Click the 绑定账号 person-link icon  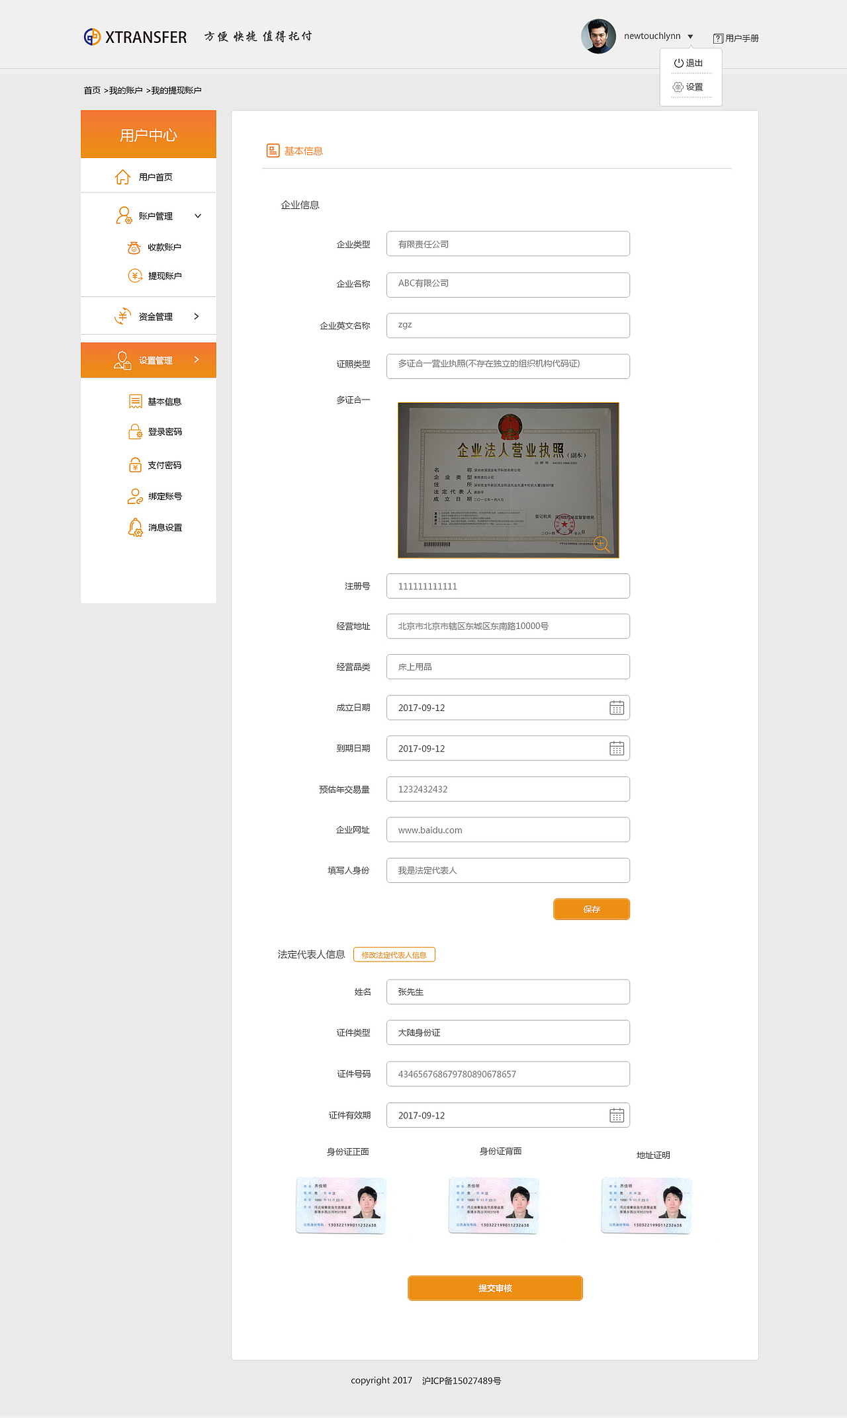tap(135, 496)
